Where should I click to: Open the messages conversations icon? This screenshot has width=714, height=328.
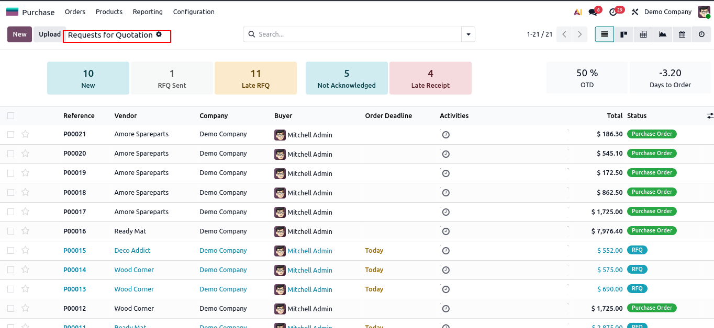pos(593,12)
